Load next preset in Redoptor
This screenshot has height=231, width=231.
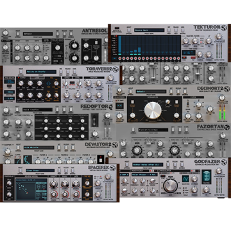coord(64,109)
